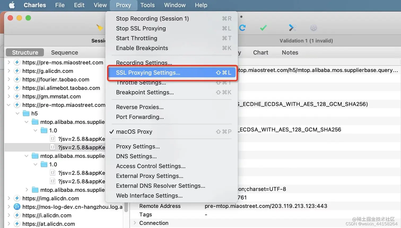Open the Tools menu
401x228 pixels.
(x=147, y=5)
